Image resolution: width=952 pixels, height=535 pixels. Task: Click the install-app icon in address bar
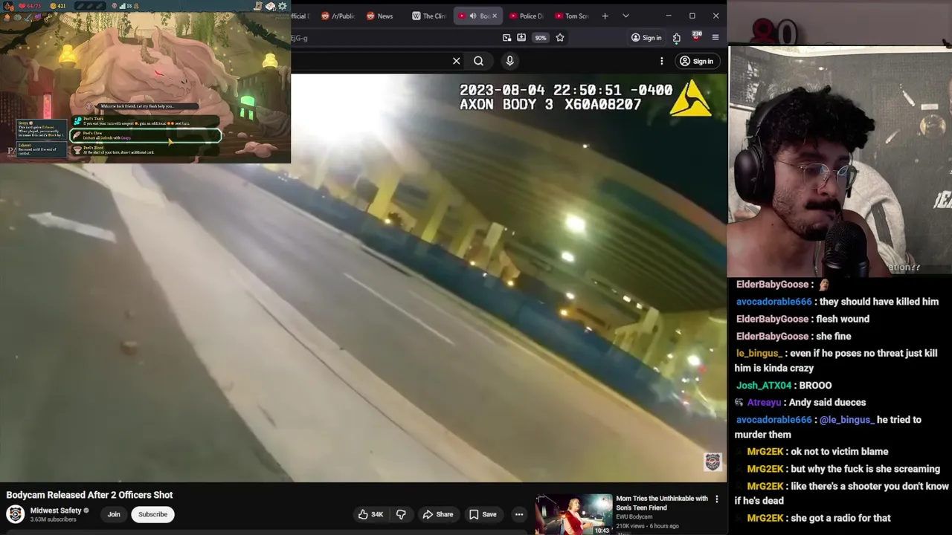click(521, 37)
